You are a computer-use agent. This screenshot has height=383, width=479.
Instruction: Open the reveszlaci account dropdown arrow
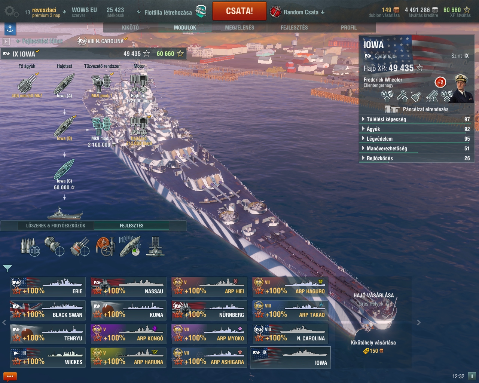64,12
